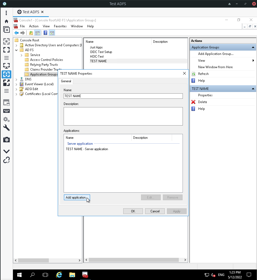
Task: Toggle the highlighted scaled mode icon
Action: pyautogui.click(x=6, y=74)
